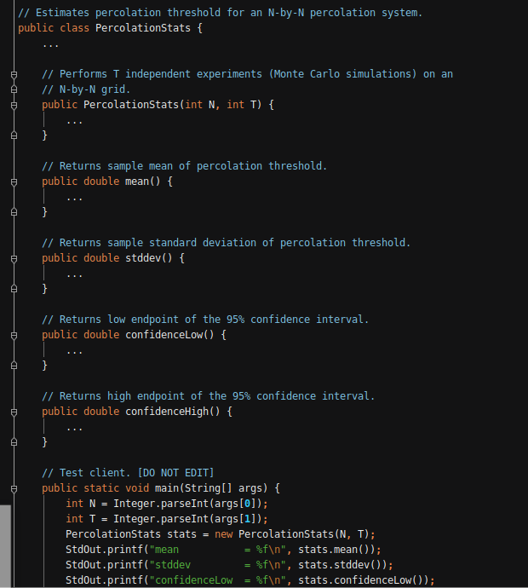
Task: Collapse the main(String[] args) method fold
Action: pos(14,489)
